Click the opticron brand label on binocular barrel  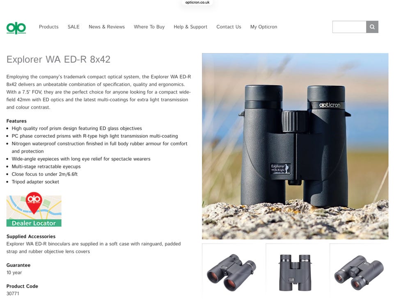click(330, 105)
